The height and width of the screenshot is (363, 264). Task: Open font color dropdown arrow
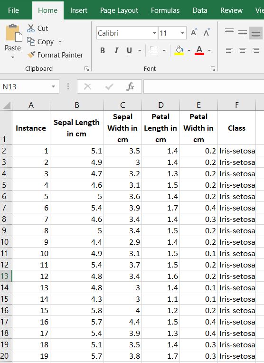[x=209, y=50]
